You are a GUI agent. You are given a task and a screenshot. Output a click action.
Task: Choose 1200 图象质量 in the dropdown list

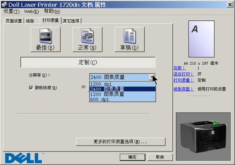click(122, 94)
